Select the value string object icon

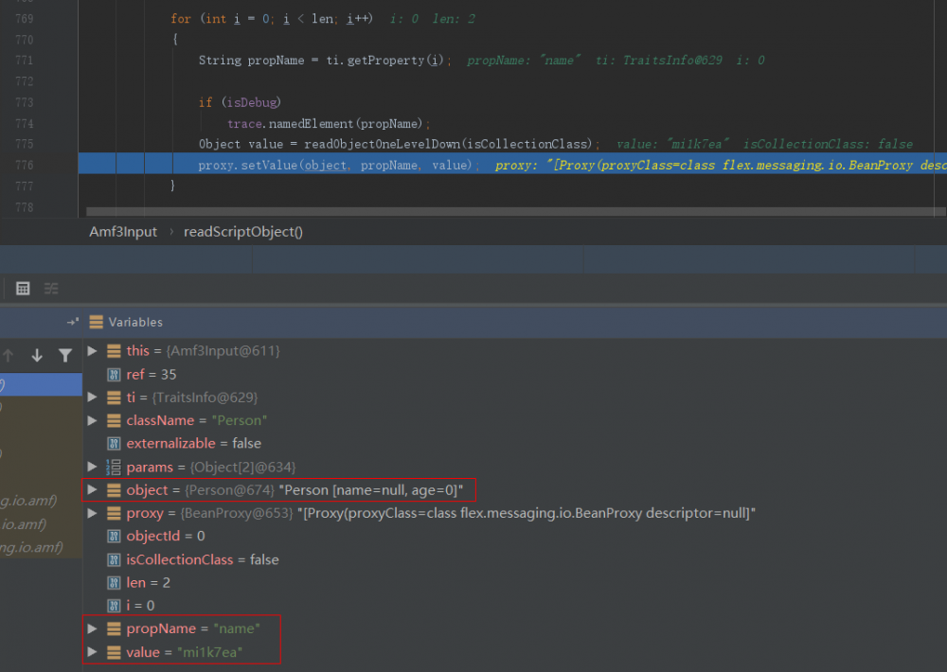coord(114,652)
